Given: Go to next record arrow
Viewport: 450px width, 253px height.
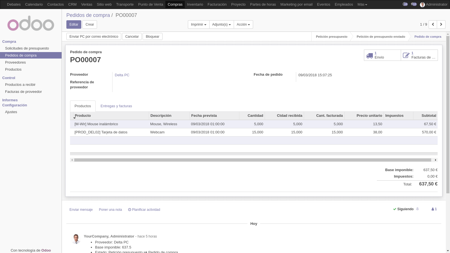Looking at the screenshot, I should (441, 24).
